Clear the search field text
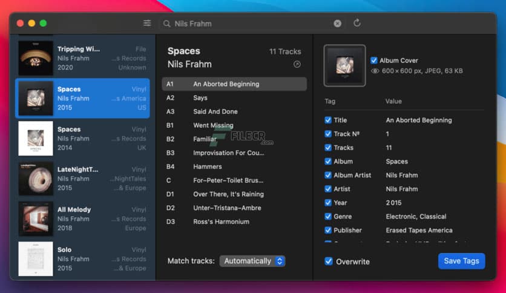506x293 pixels. [x=337, y=24]
